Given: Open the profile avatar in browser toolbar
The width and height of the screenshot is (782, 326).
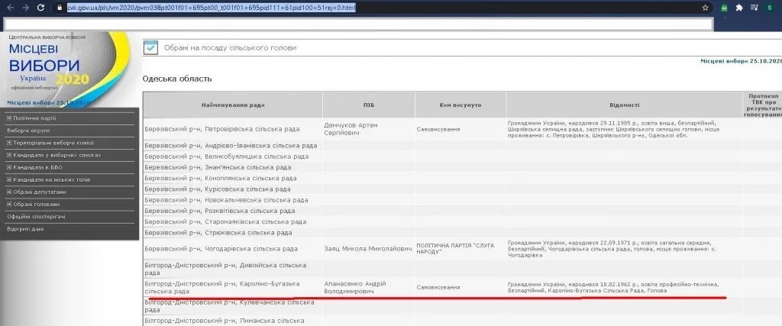Looking at the screenshot, I should [x=771, y=7].
